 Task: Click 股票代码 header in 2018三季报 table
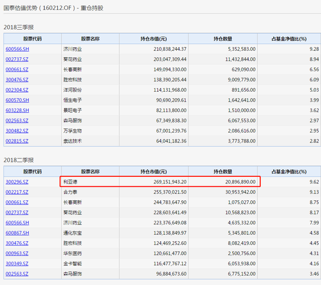pyautogui.click(x=32, y=39)
